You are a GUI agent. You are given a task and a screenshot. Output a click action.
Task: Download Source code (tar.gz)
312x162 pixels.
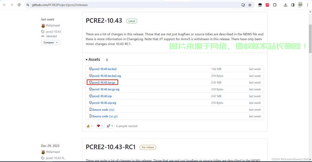[105, 116]
